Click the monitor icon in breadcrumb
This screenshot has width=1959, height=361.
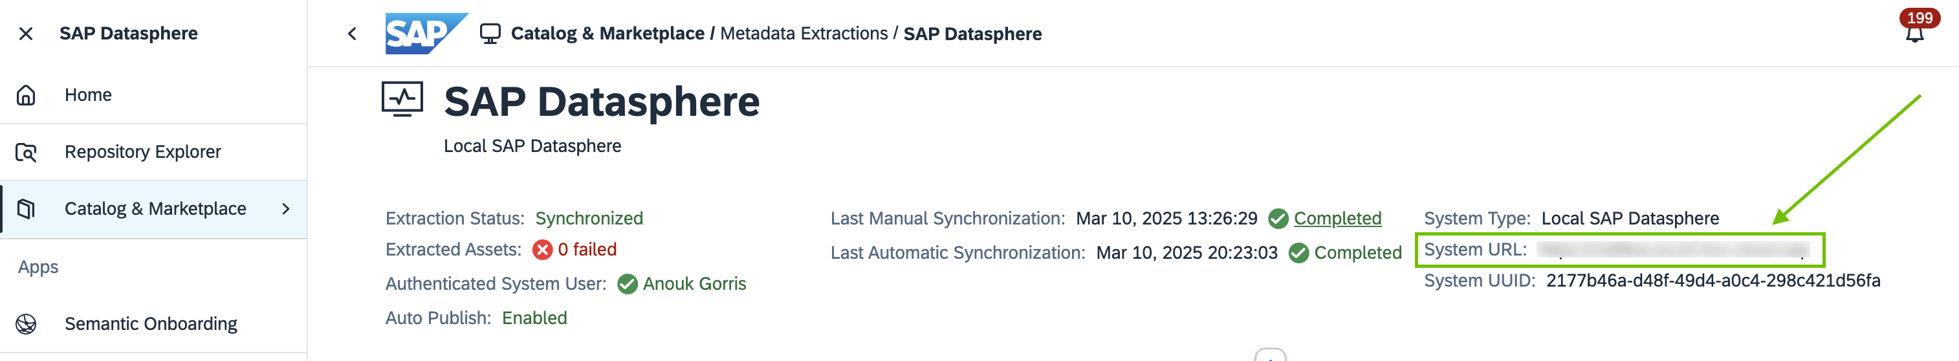(x=490, y=34)
